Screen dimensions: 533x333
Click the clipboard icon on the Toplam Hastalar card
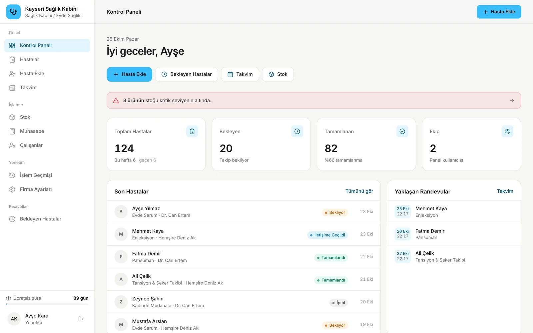(192, 132)
